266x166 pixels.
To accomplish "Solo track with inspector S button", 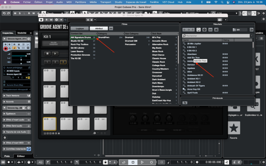I will pyautogui.click(x=10, y=44).
